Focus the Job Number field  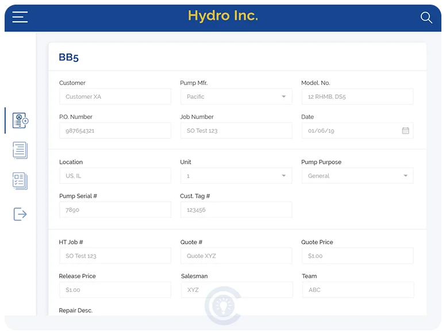tap(236, 130)
